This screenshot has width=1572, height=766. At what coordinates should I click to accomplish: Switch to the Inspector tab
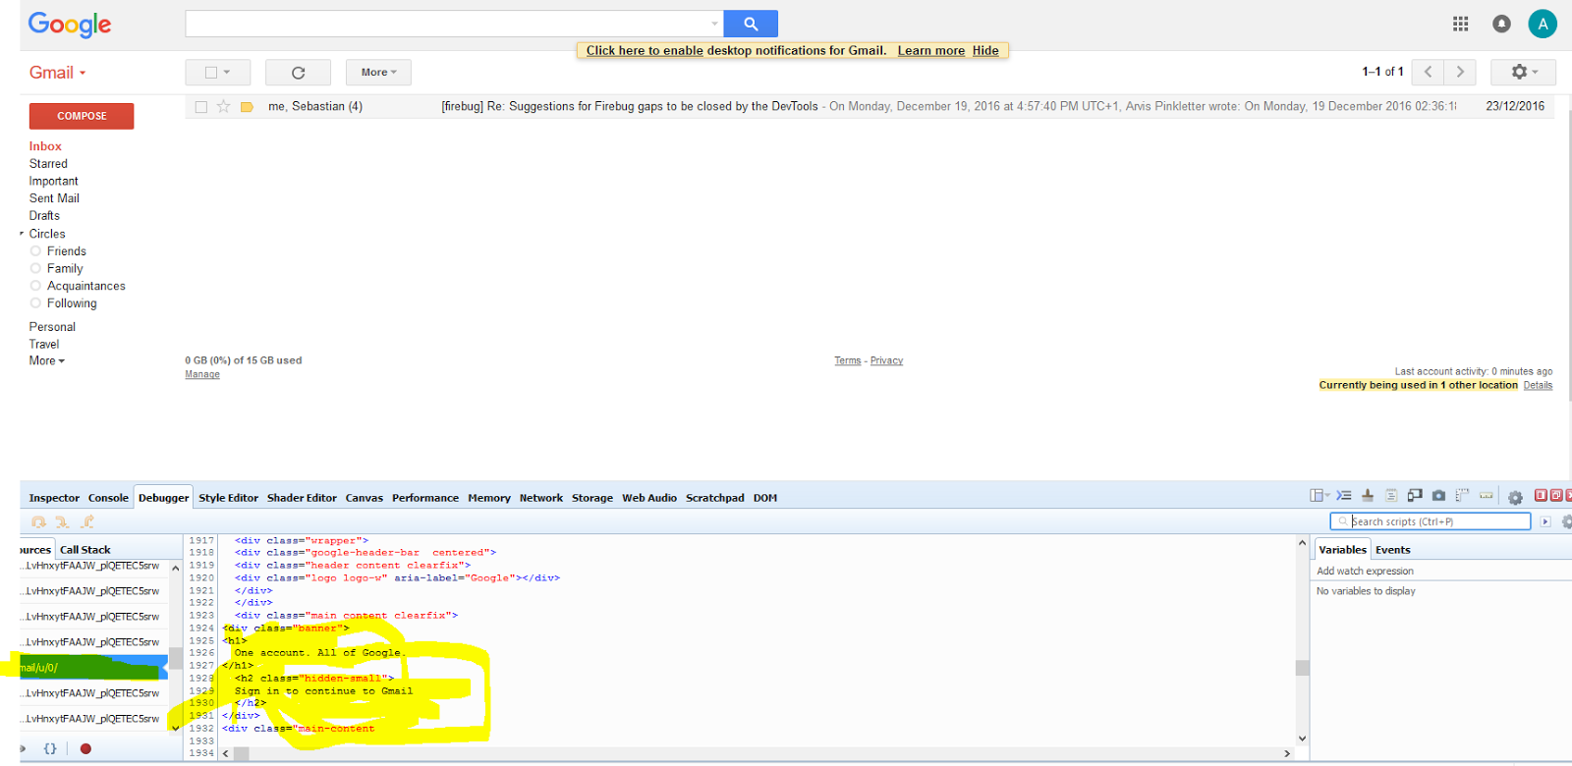point(54,498)
